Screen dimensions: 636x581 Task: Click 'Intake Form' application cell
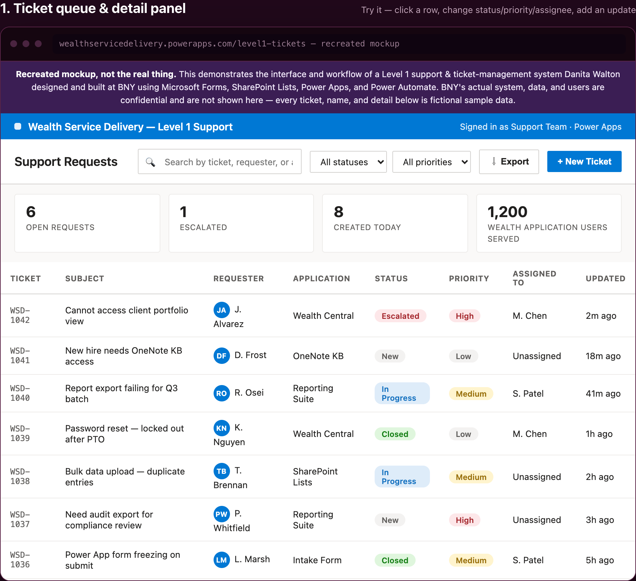[317, 560]
